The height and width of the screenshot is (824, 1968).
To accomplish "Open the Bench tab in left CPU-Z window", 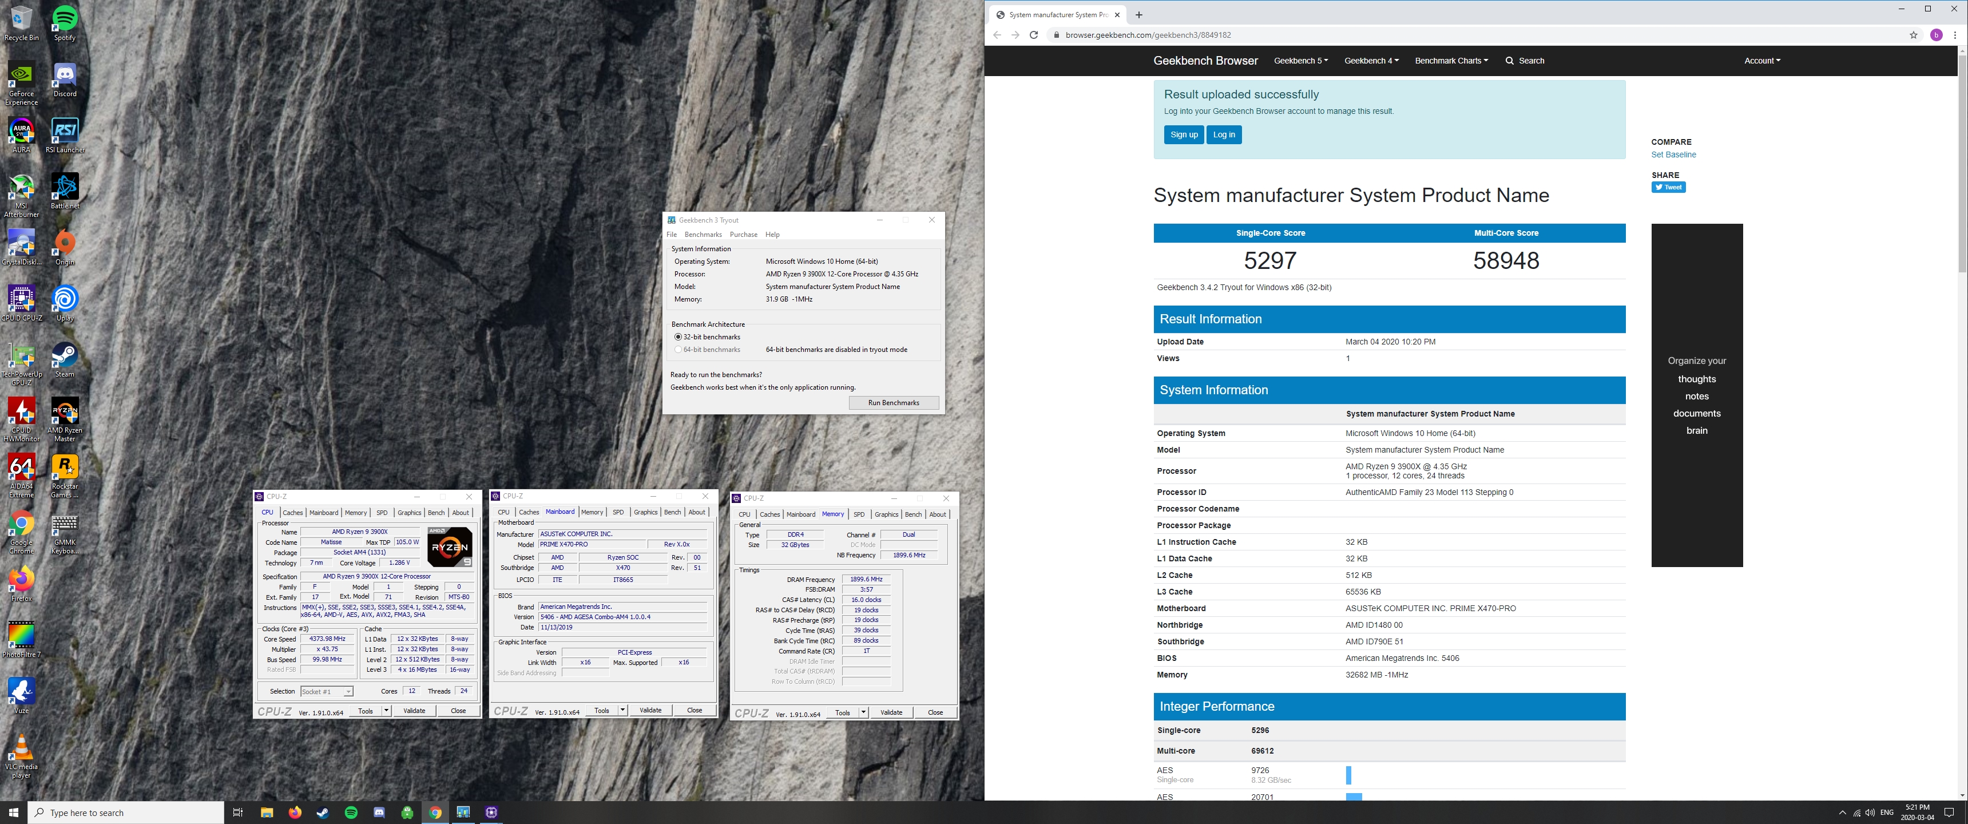I will coord(437,513).
